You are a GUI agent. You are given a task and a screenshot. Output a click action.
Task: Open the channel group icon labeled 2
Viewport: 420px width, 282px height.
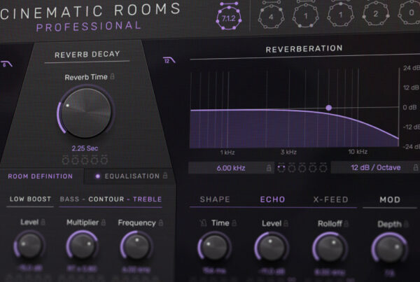(375, 15)
